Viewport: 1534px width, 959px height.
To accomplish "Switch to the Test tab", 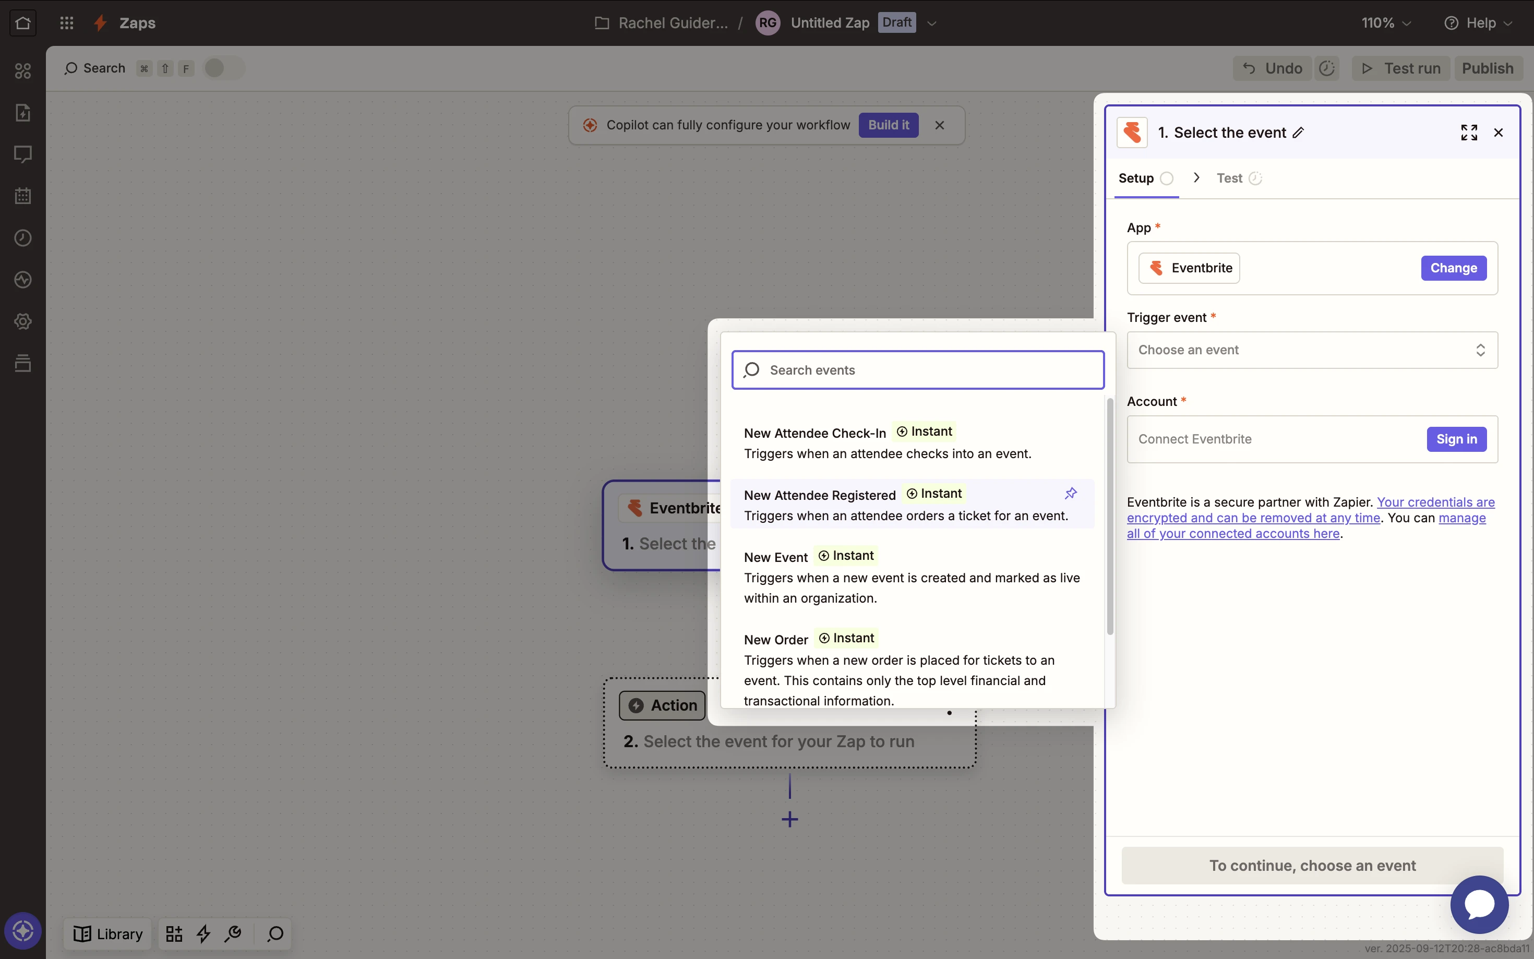I will (1239, 178).
